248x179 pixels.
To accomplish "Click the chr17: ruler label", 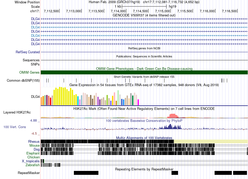I will coord(35,11).
